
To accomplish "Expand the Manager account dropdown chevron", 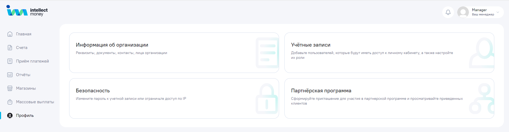I will click(x=498, y=12).
